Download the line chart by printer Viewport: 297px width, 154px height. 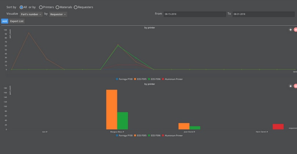pyautogui.click(x=290, y=30)
